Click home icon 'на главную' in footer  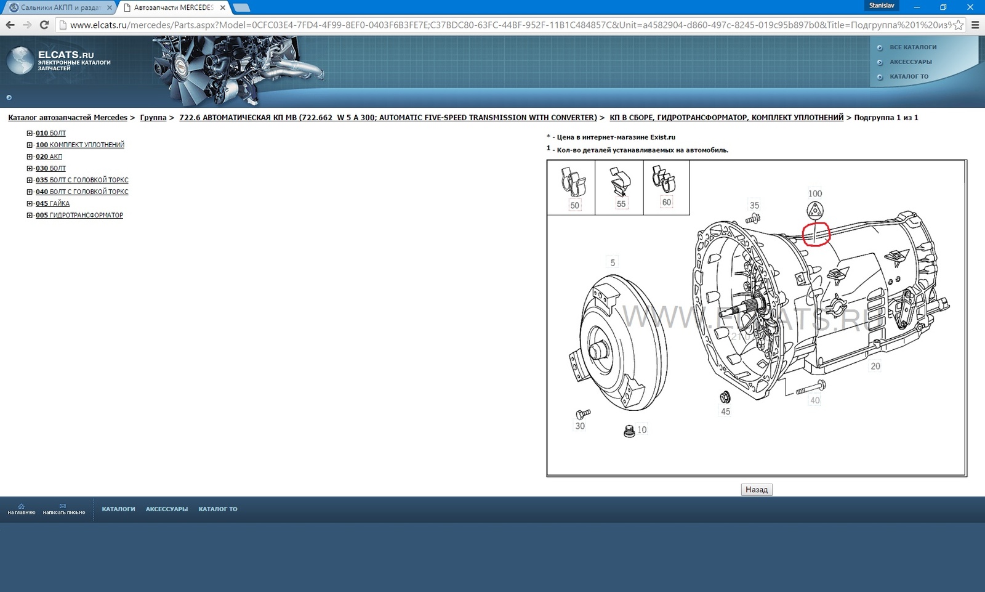tap(22, 509)
